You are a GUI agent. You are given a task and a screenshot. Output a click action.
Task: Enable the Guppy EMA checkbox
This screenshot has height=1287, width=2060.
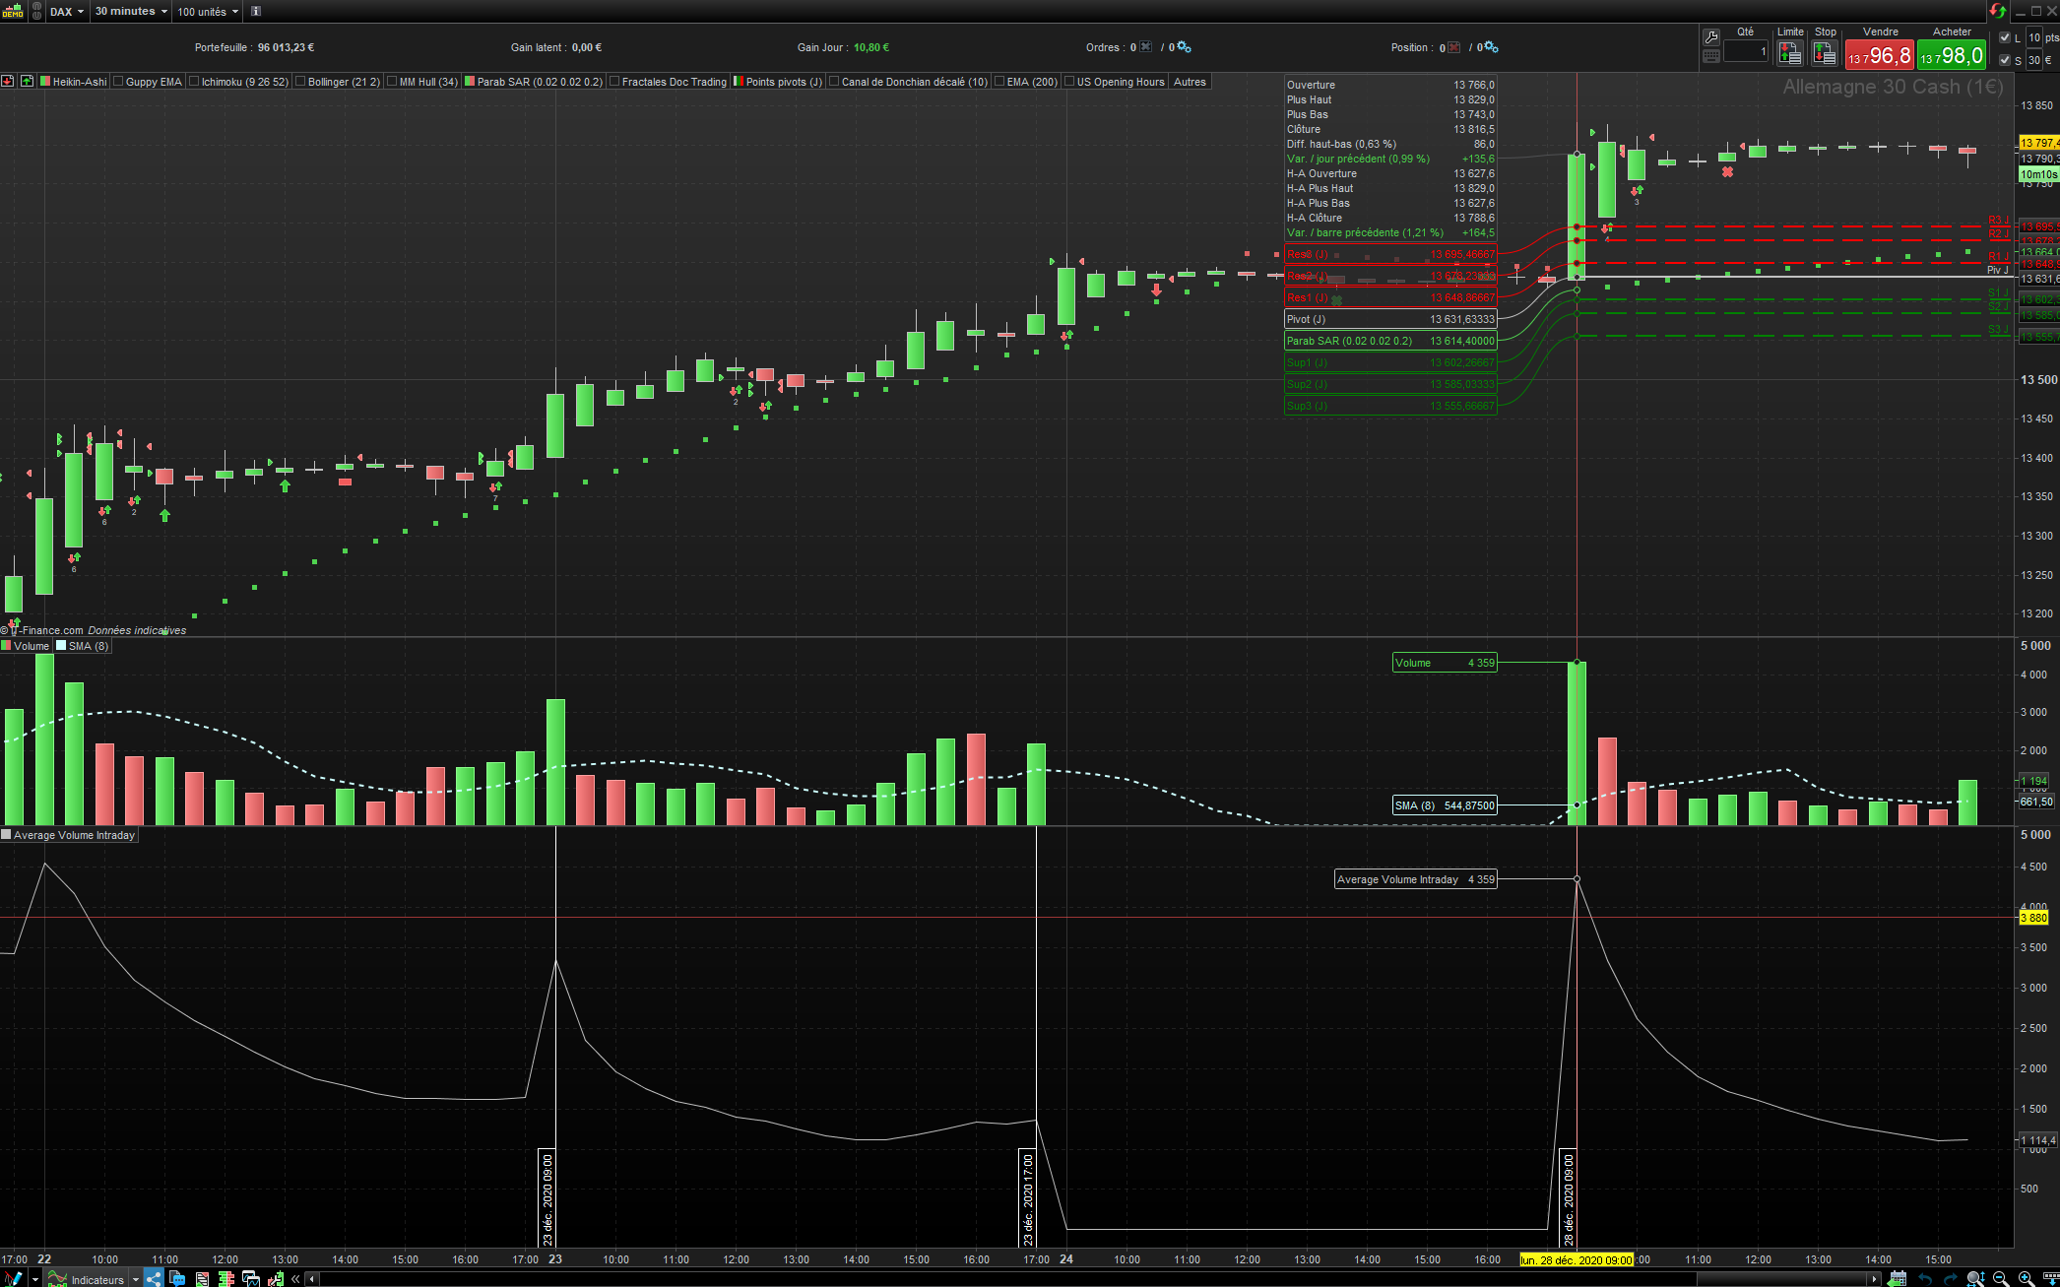[x=119, y=82]
